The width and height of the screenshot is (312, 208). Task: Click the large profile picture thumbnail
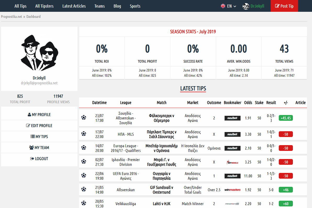pos(39,53)
